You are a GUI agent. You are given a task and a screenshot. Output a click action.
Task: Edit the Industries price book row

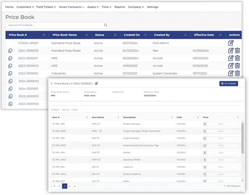pyautogui.click(x=231, y=73)
